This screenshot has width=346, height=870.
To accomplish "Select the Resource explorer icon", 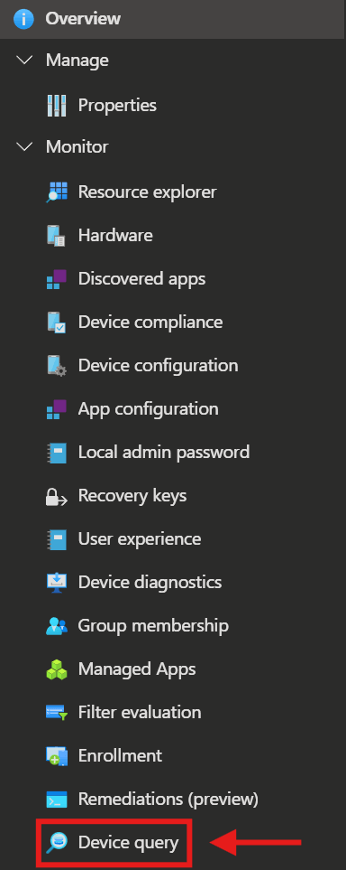I will coord(57,192).
